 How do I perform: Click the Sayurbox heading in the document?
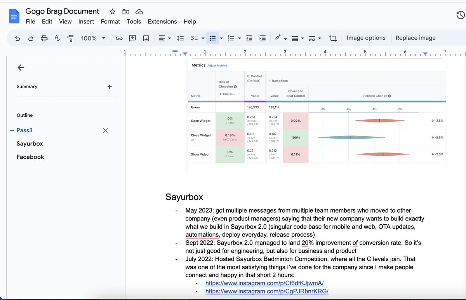point(184,197)
